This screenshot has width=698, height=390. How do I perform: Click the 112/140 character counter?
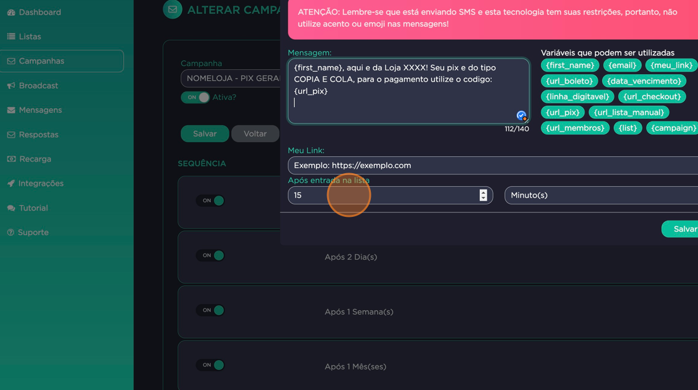(x=517, y=129)
